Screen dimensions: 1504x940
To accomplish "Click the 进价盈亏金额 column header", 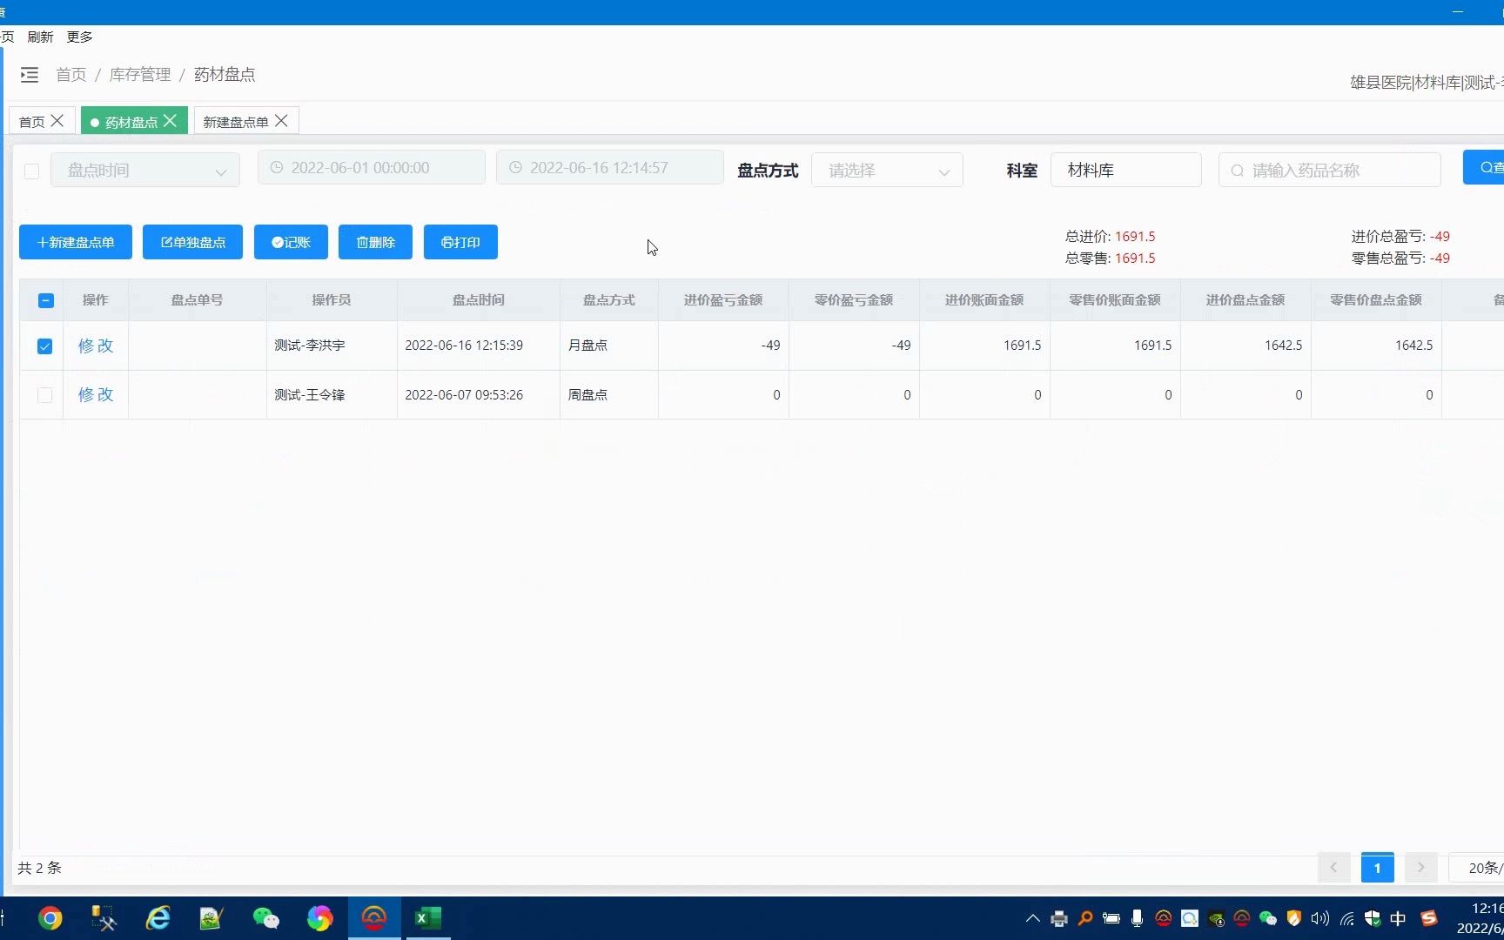I will [723, 300].
